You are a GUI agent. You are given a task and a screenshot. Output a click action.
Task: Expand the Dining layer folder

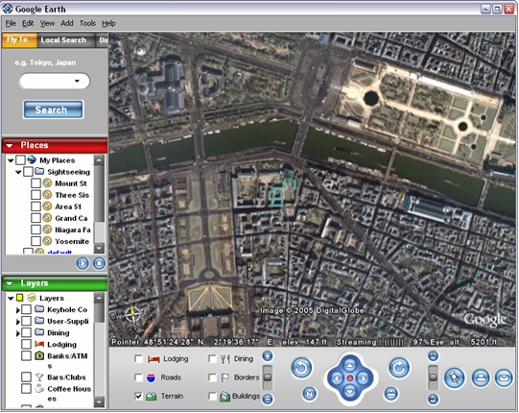pyautogui.click(x=18, y=333)
